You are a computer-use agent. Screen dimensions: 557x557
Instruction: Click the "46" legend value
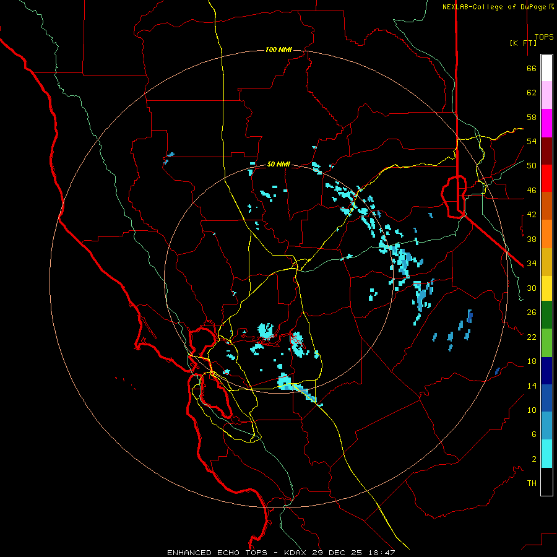(532, 191)
